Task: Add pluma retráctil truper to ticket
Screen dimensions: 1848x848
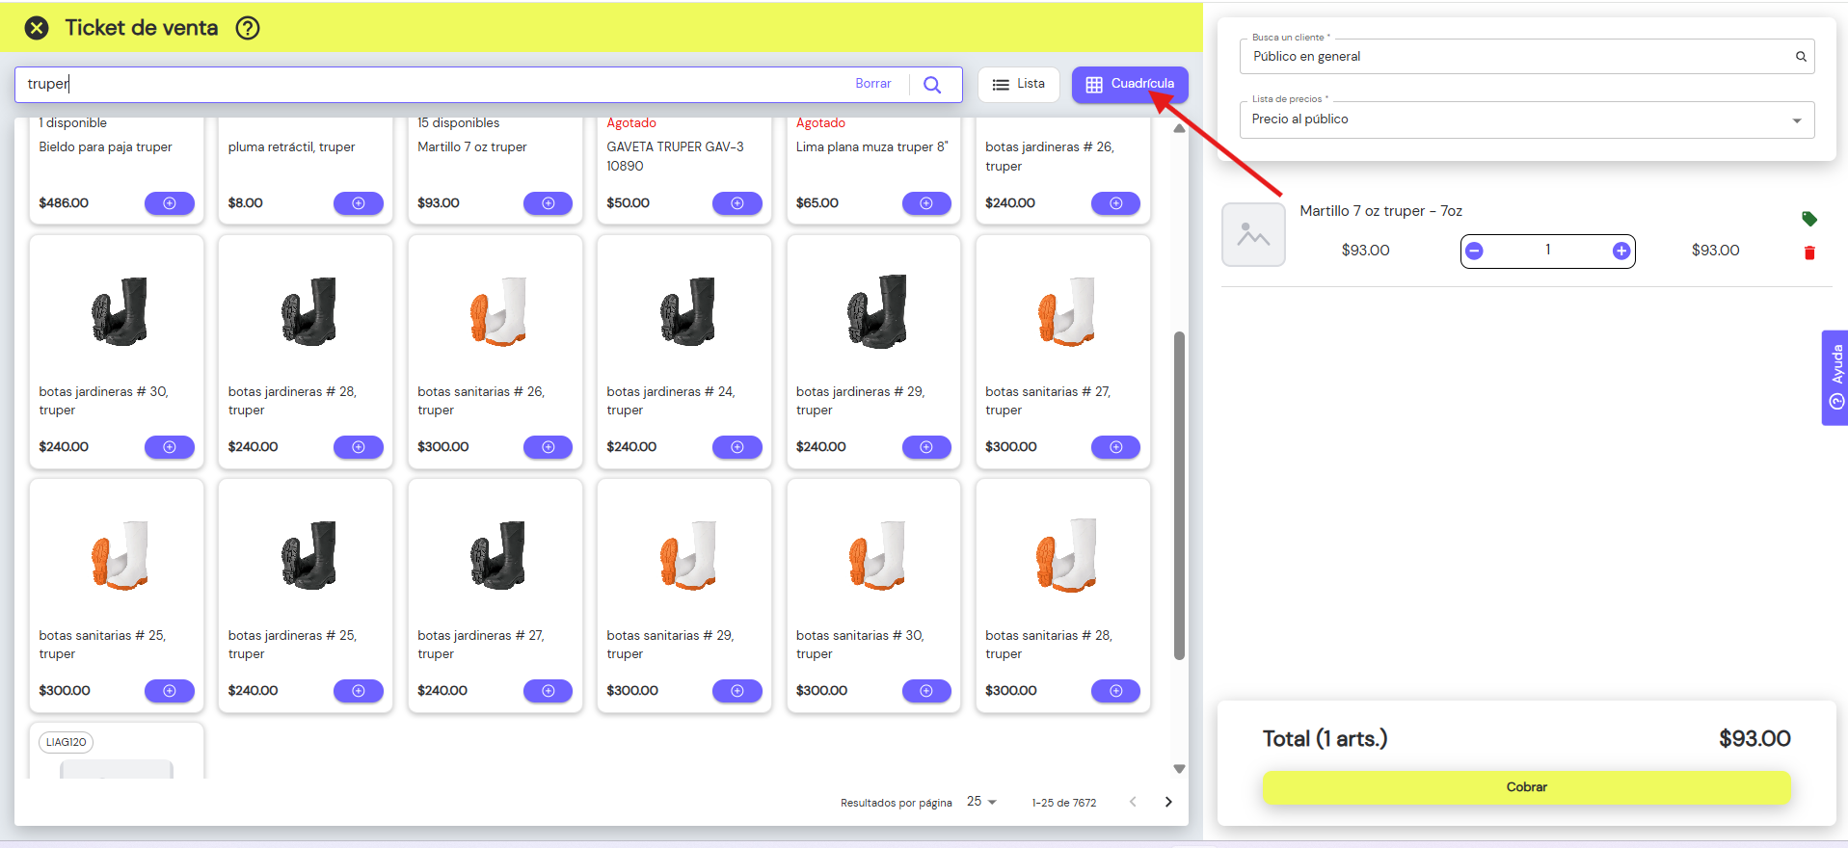Action: point(359,203)
